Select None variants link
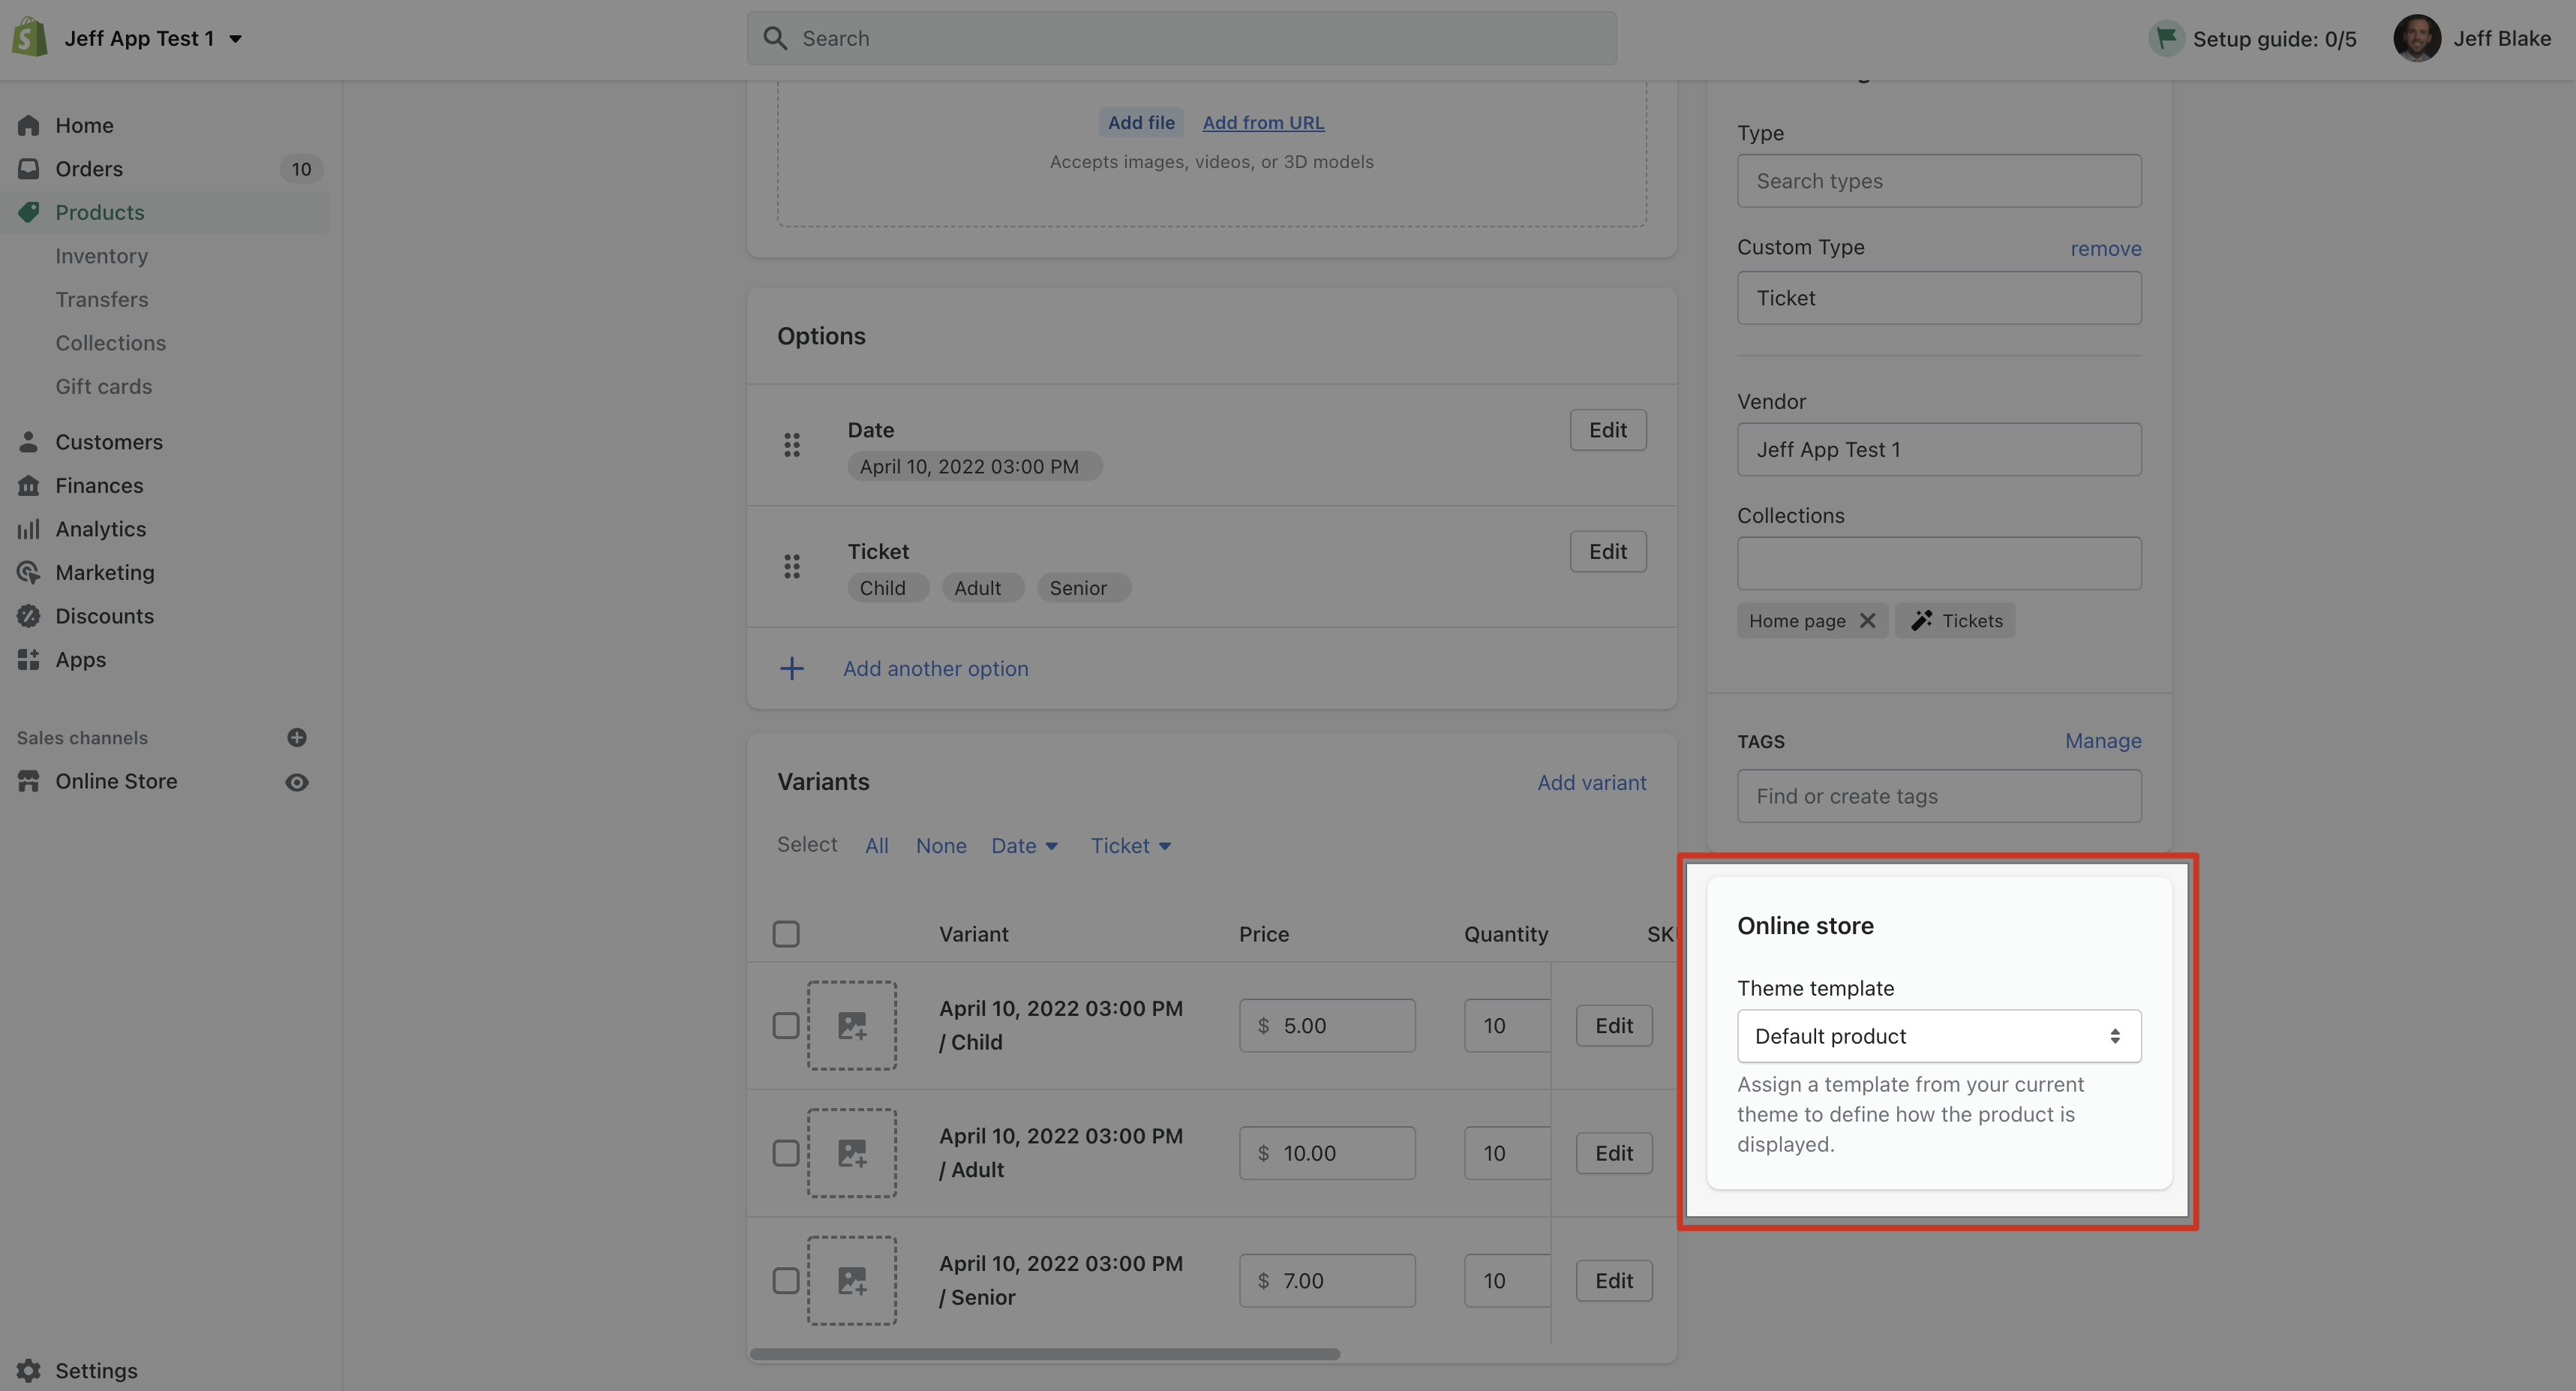This screenshot has width=2576, height=1391. (941, 845)
